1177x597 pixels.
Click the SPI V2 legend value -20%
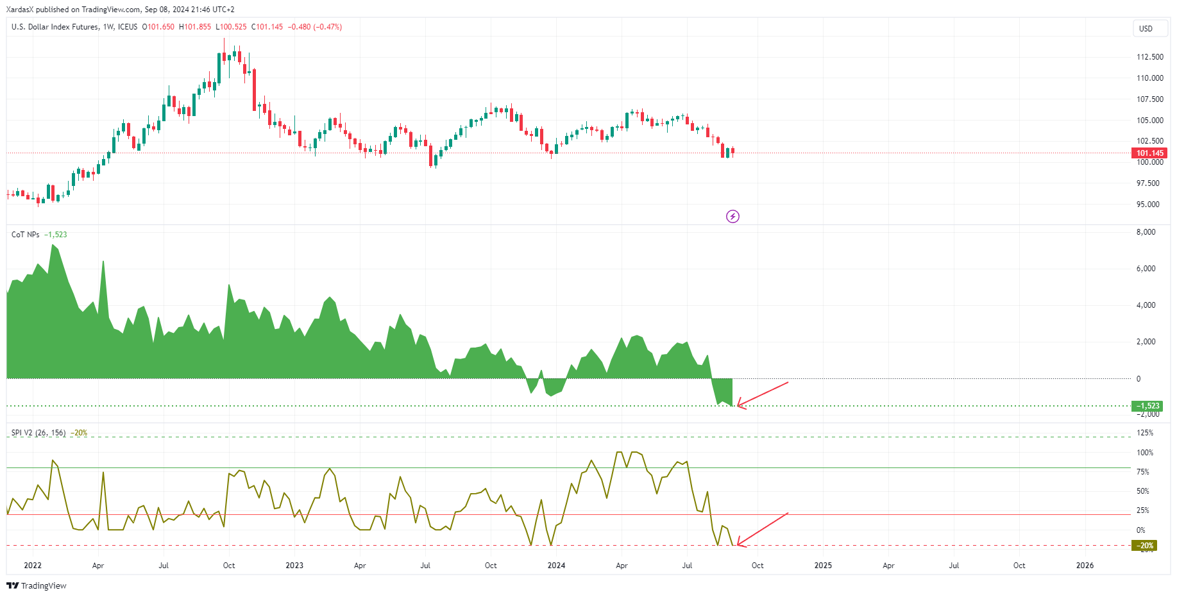click(79, 433)
